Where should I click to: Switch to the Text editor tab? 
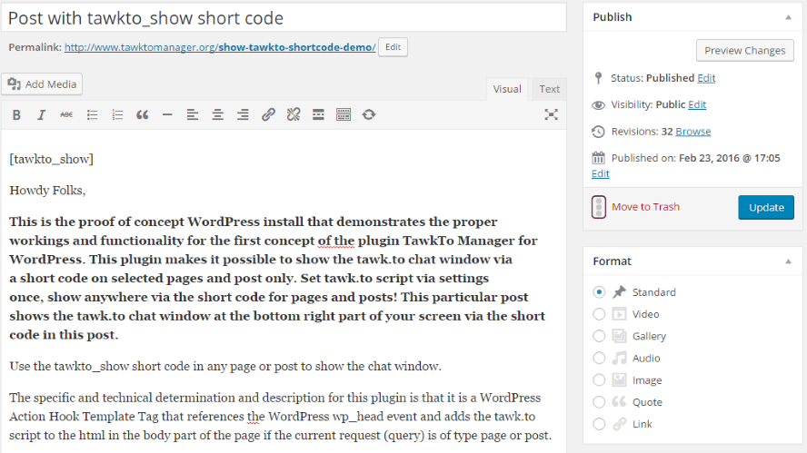549,89
